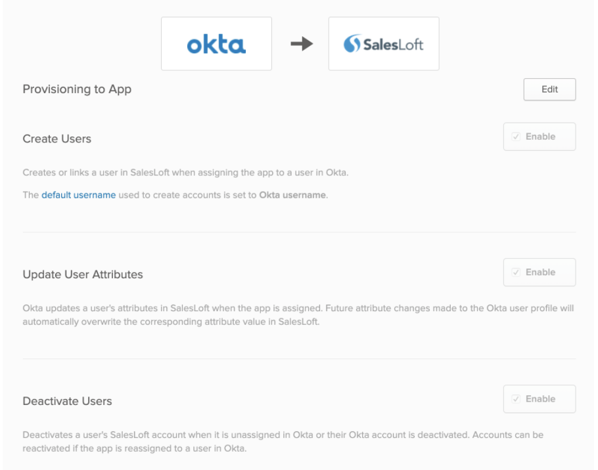Toggle Enable for Create Users

click(539, 136)
